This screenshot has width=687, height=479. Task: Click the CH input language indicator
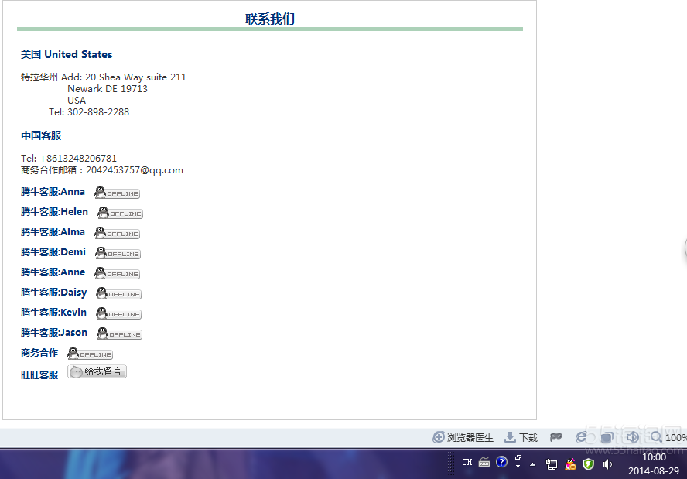click(467, 462)
